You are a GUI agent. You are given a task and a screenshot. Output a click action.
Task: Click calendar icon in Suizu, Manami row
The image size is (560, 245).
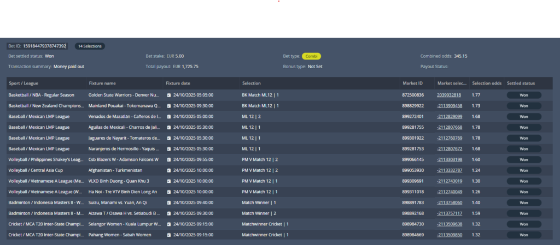coord(169,202)
